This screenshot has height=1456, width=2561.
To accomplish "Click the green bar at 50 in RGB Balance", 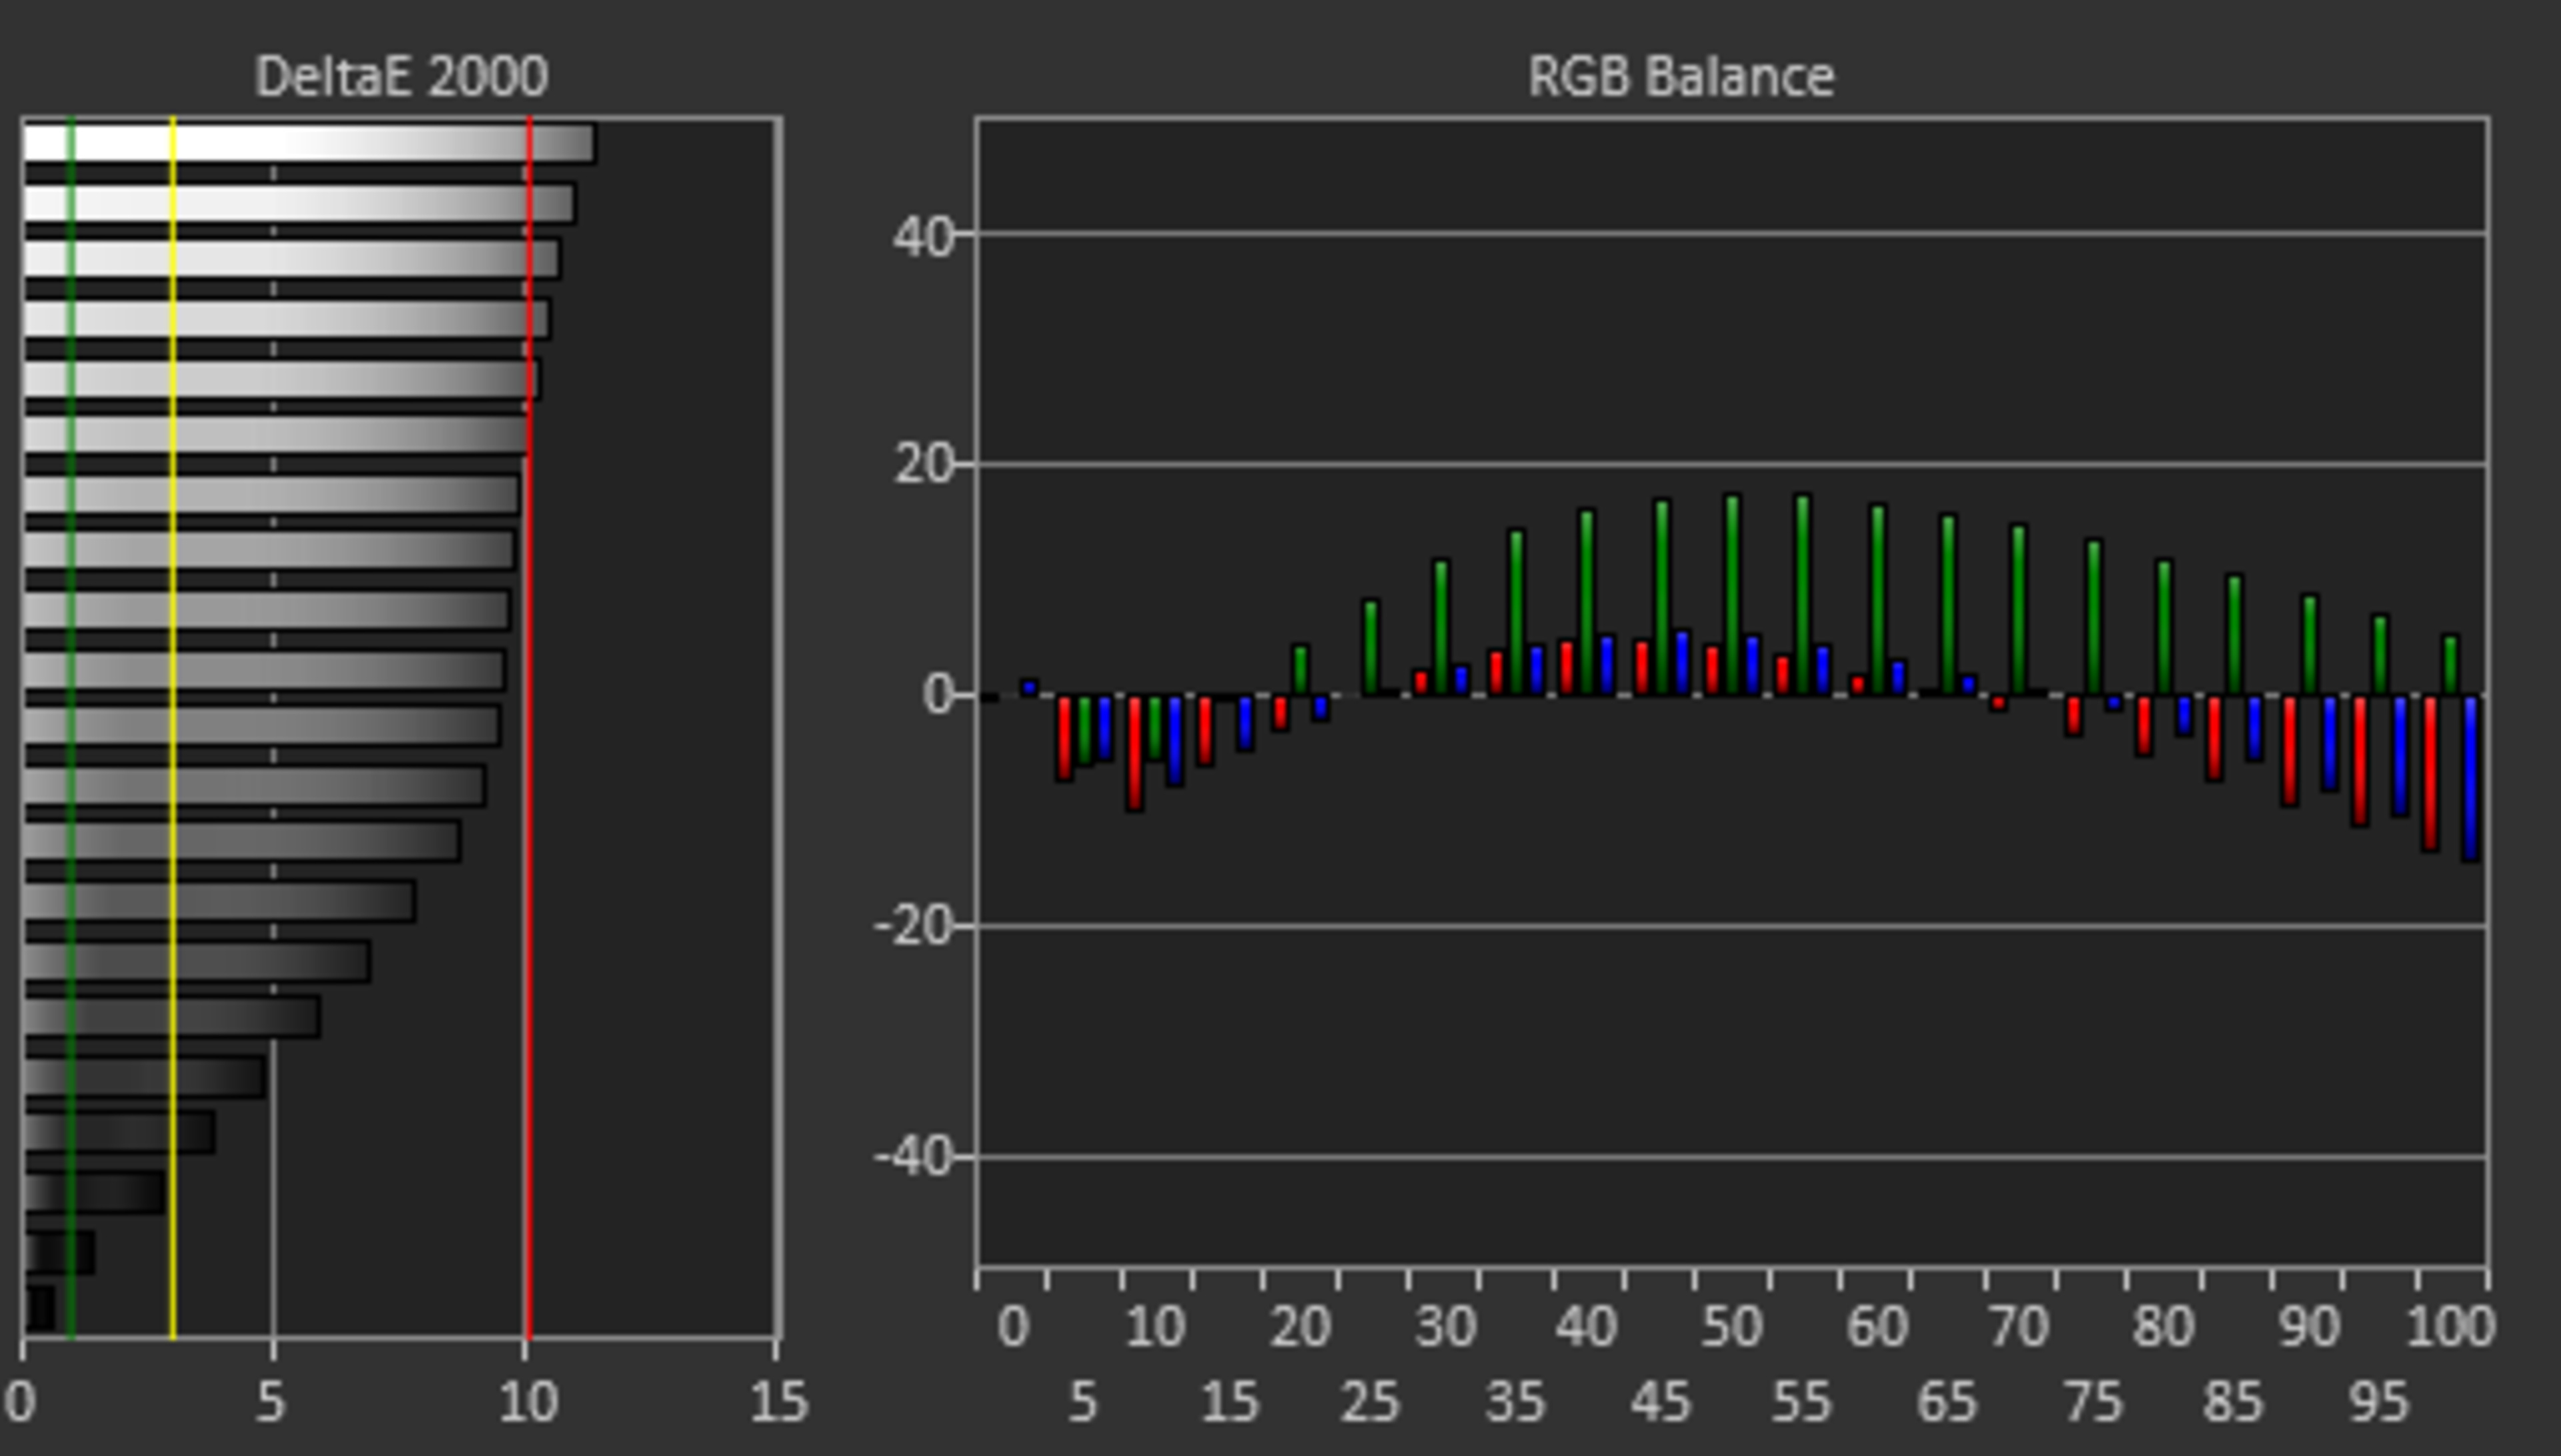I will pos(1733,595).
